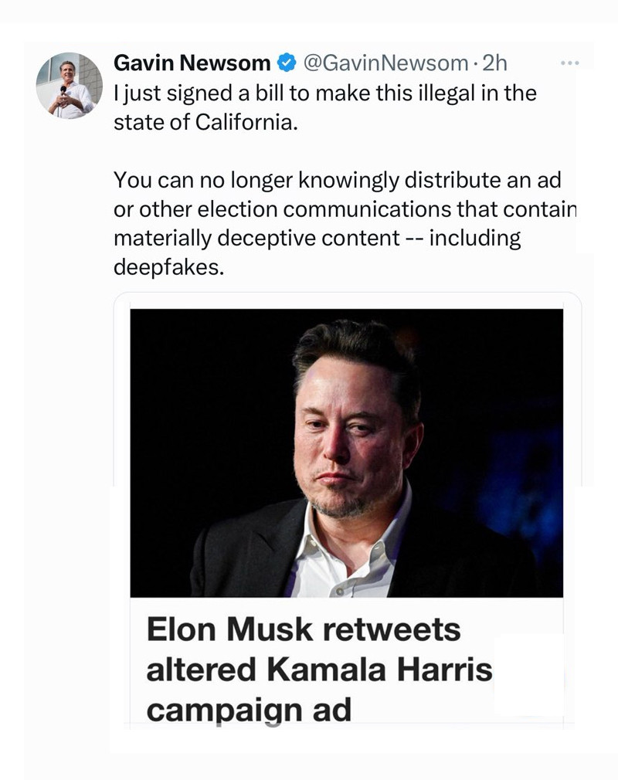Click the word "including" in the tweet
The image size is (618, 780).
coord(474,239)
